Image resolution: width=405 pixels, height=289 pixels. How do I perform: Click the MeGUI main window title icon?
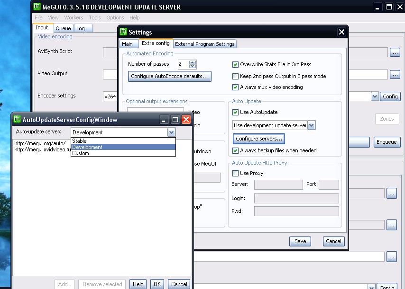click(x=37, y=7)
